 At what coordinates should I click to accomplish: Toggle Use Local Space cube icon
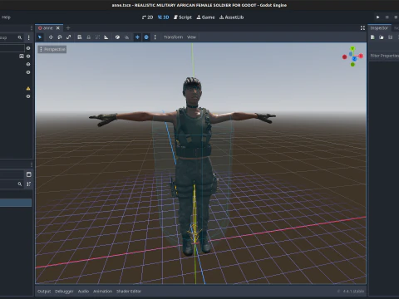click(117, 37)
